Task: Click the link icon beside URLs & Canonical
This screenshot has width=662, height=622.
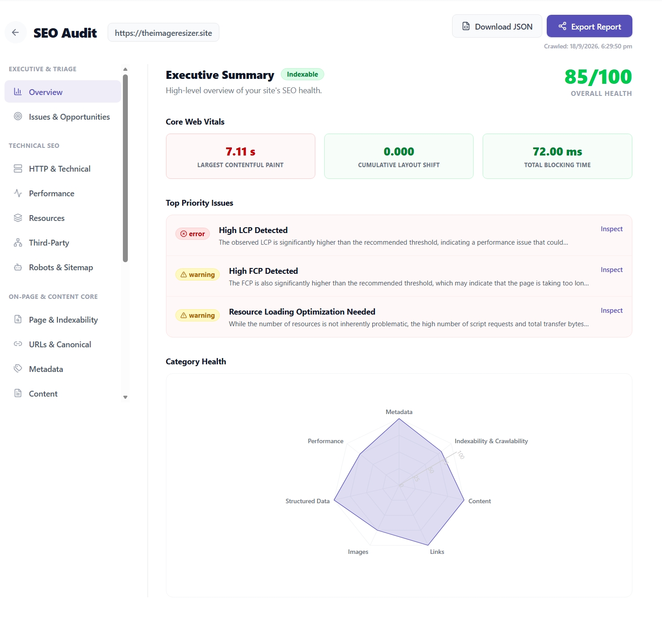Action: pyautogui.click(x=18, y=344)
